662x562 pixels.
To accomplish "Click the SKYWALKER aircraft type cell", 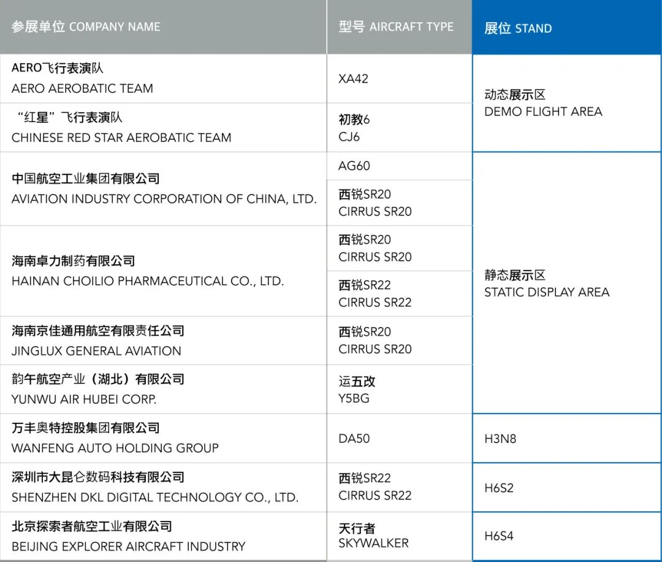I will pyautogui.click(x=400, y=536).
